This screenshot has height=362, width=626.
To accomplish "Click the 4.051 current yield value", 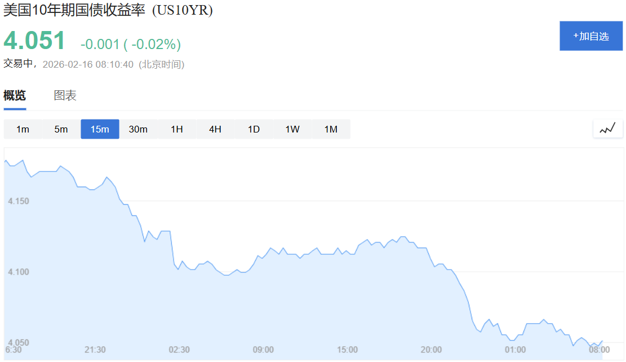I will click(34, 41).
